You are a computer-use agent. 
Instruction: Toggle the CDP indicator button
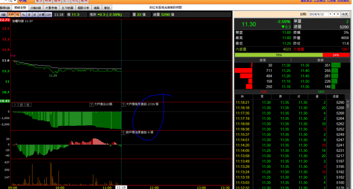tap(49, 15)
